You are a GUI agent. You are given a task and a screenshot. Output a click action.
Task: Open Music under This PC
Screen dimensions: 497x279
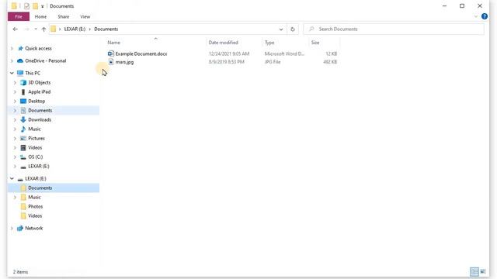(34, 129)
